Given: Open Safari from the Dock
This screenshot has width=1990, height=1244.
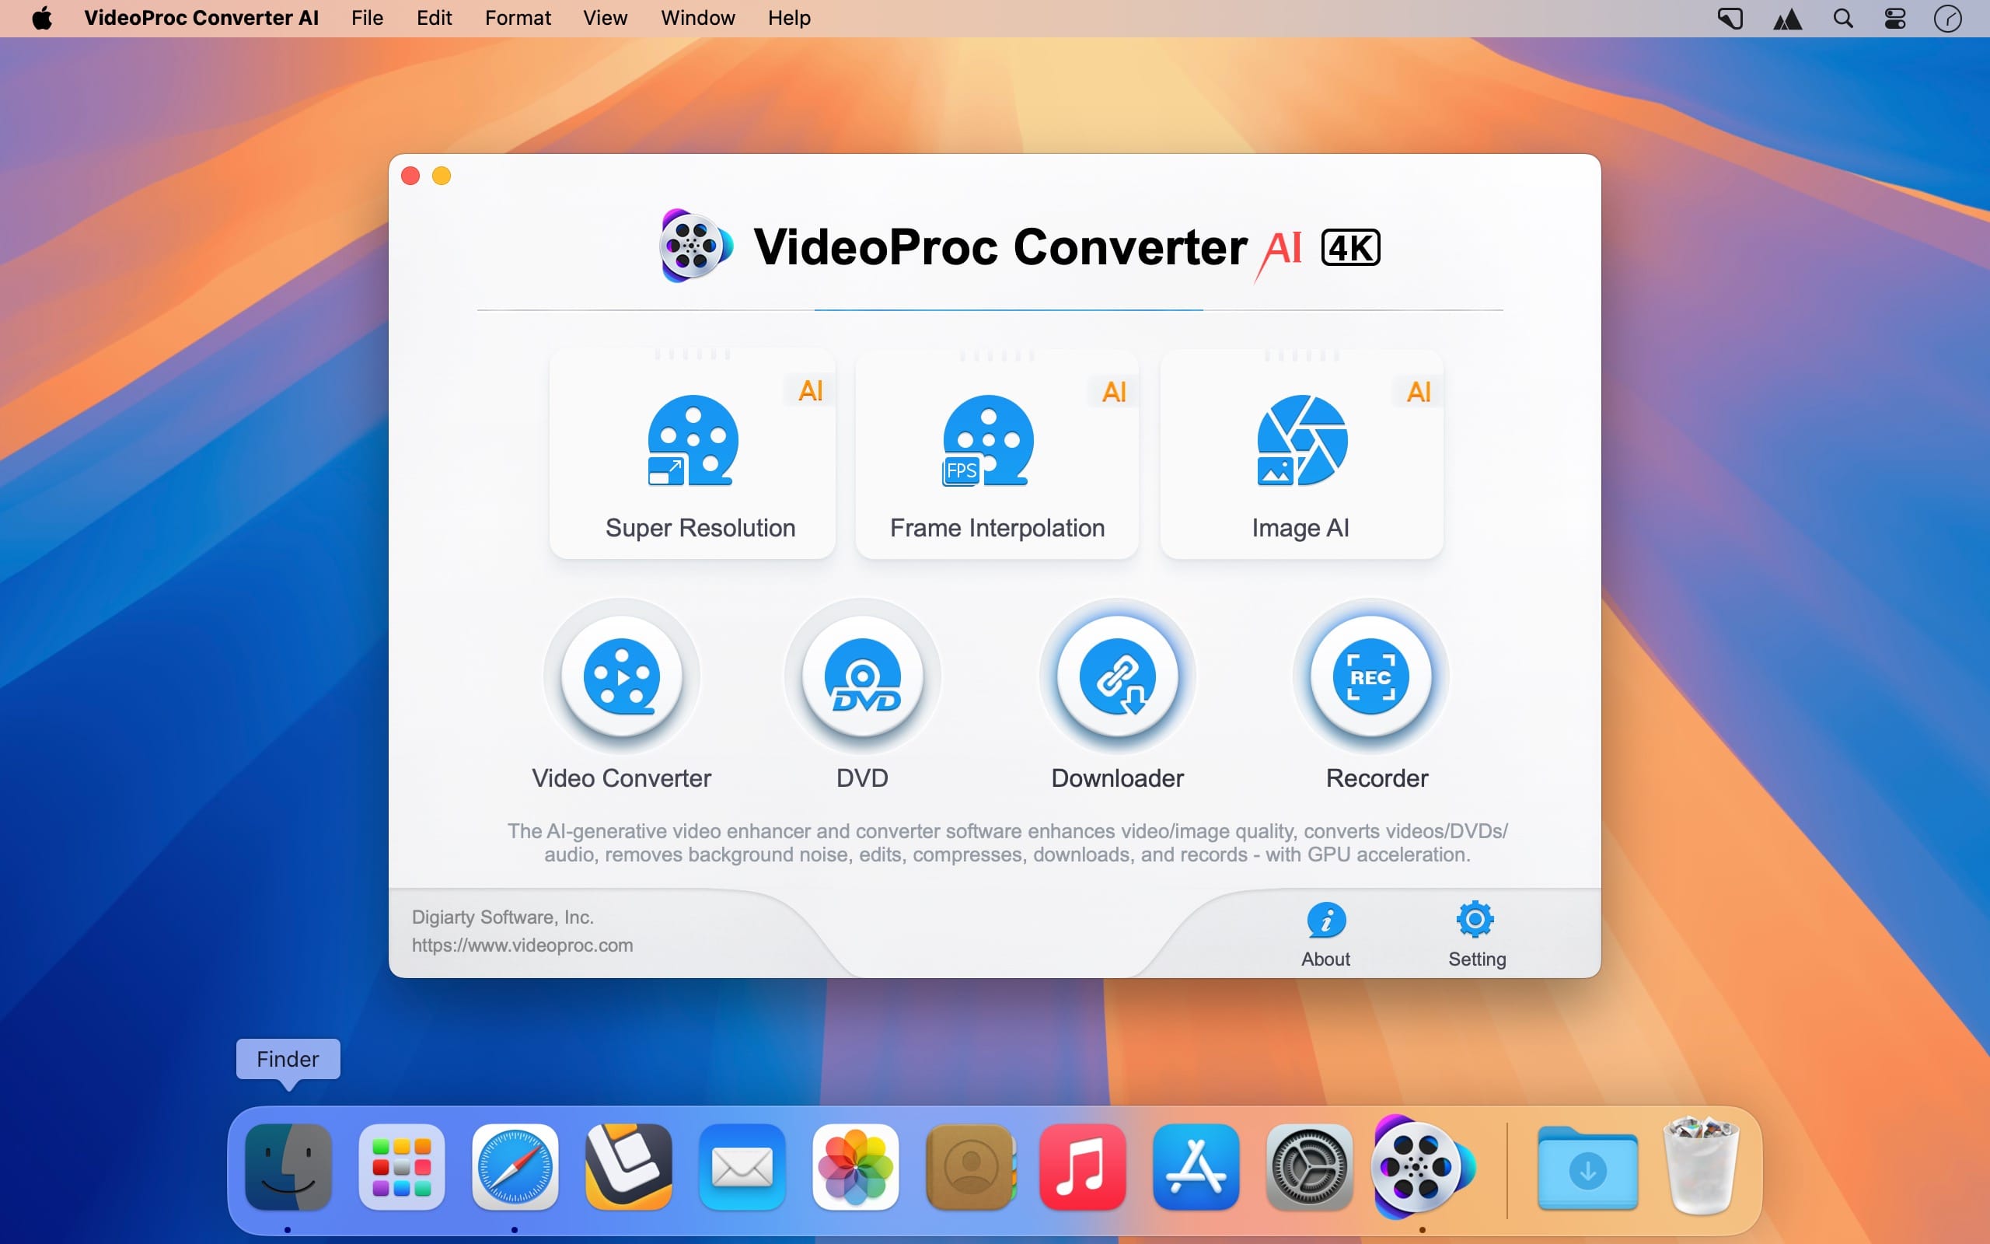Looking at the screenshot, I should click(515, 1167).
